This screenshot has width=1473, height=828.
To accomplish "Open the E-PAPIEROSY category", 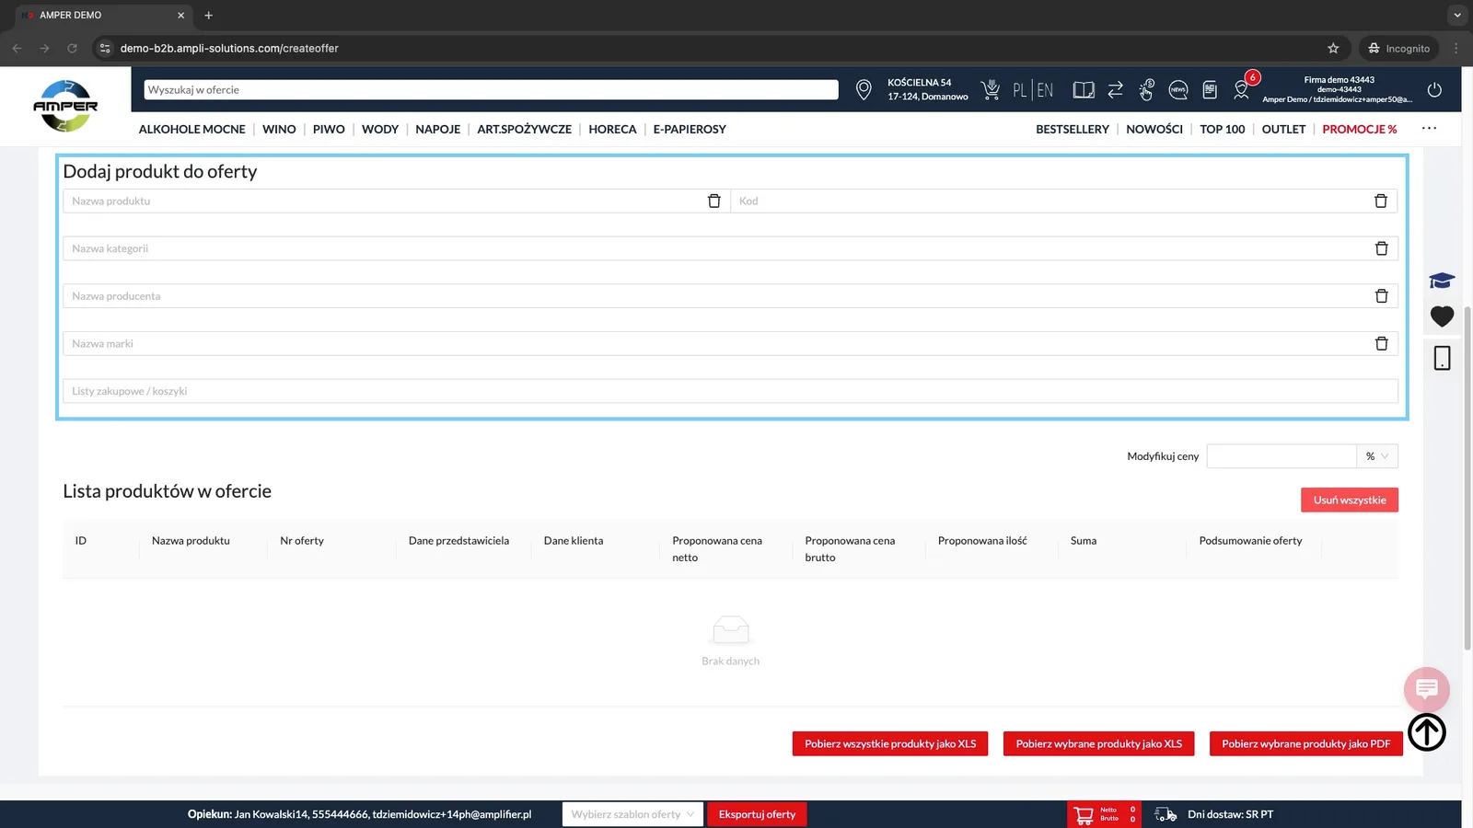I will (x=690, y=129).
